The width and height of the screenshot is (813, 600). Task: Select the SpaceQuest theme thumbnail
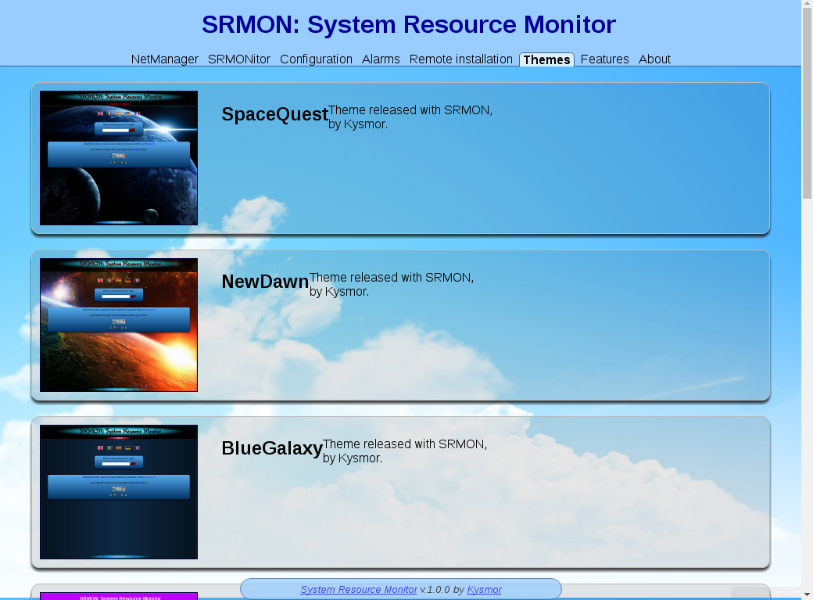119,158
